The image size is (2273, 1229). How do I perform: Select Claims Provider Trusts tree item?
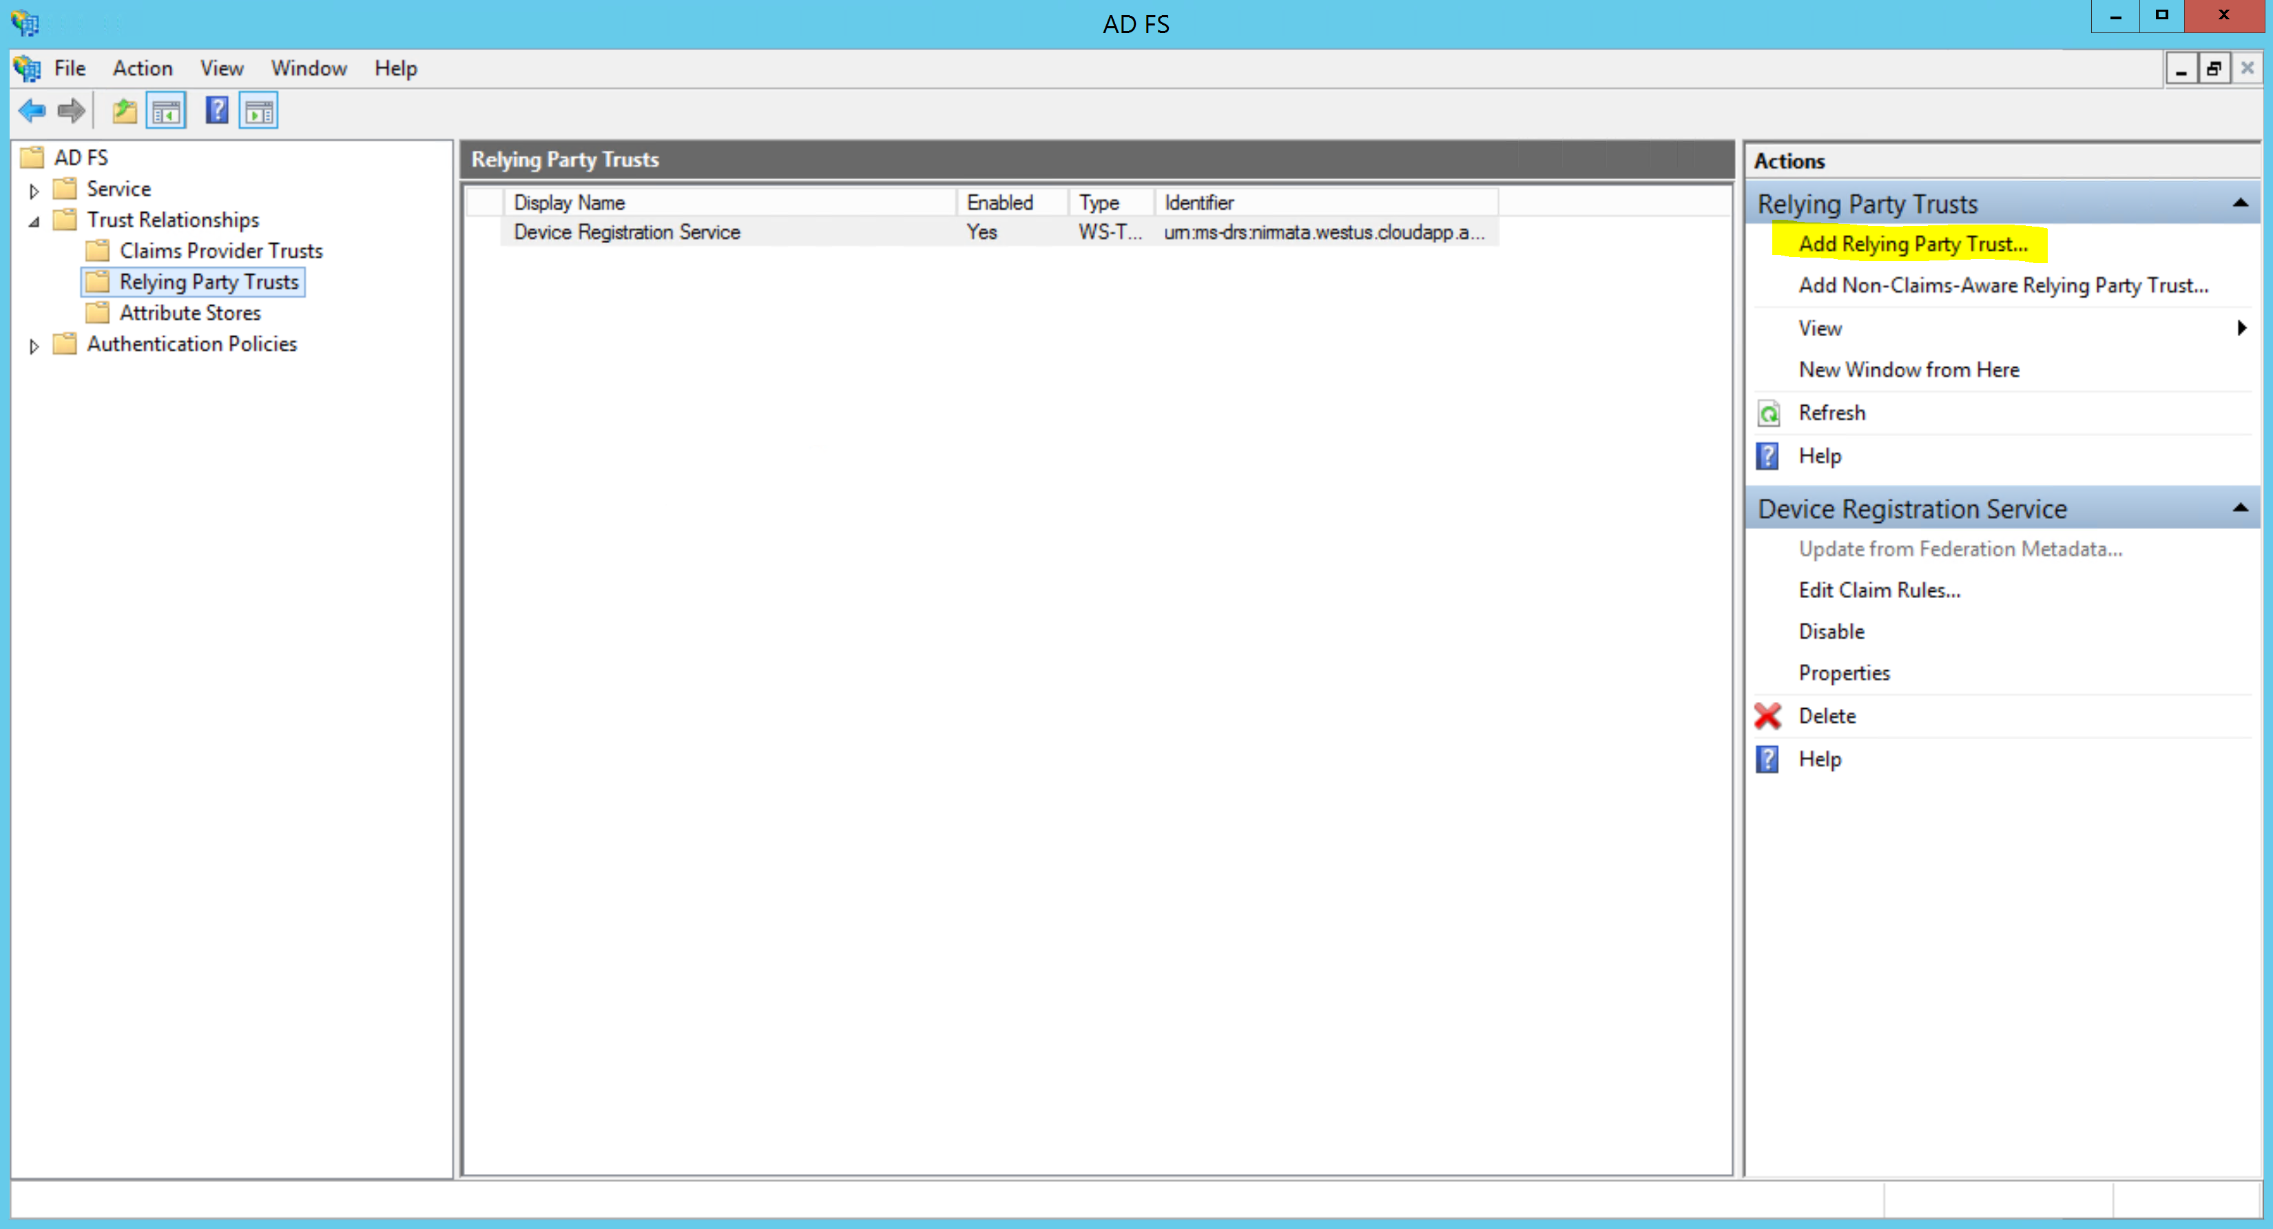(x=222, y=251)
